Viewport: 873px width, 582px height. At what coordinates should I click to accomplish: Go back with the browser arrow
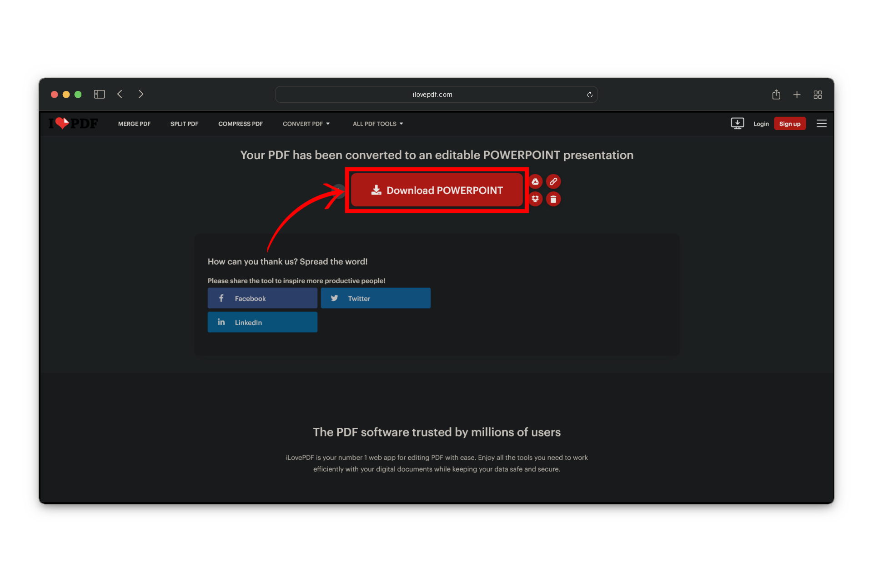(x=120, y=94)
